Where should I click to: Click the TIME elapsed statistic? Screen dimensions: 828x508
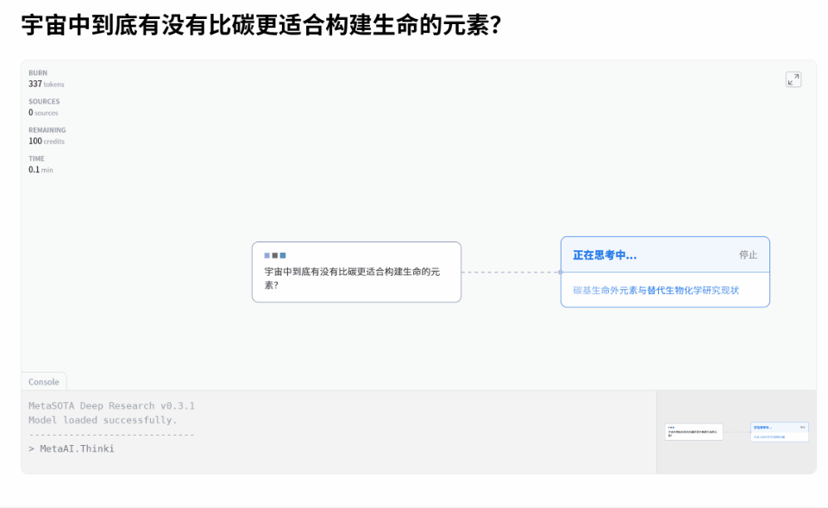[x=41, y=164]
